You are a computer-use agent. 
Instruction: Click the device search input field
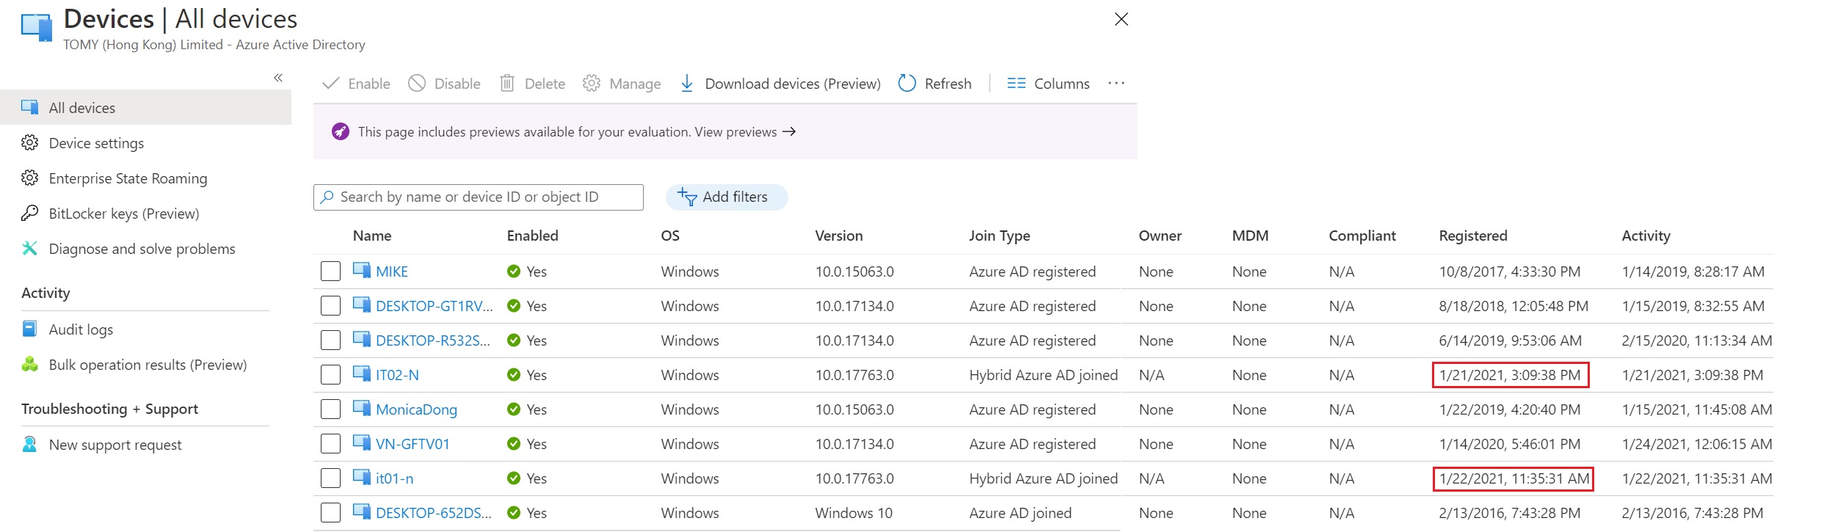click(479, 197)
